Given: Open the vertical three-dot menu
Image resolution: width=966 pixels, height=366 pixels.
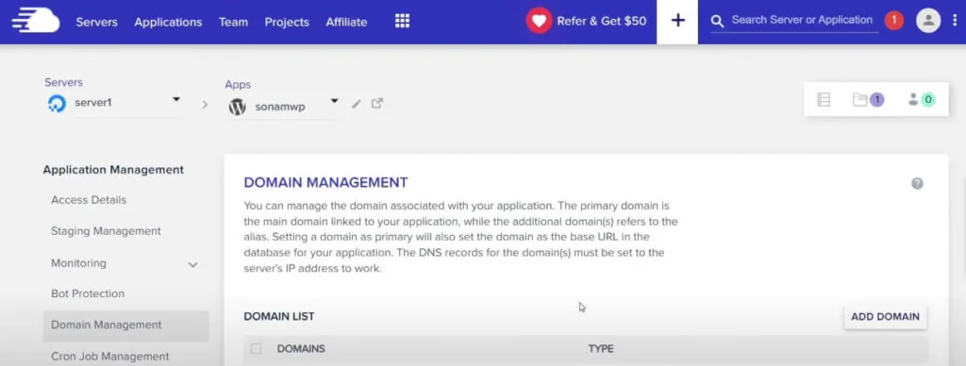Looking at the screenshot, I should click(955, 21).
